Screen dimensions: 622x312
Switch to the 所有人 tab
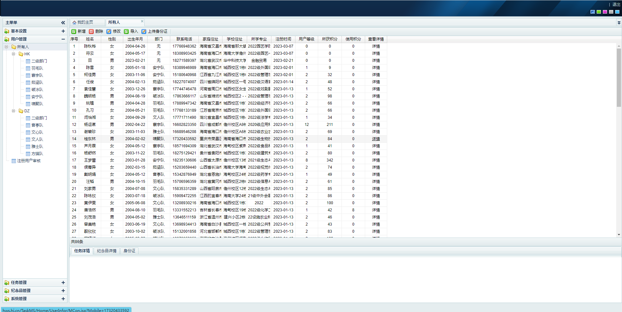[125, 22]
